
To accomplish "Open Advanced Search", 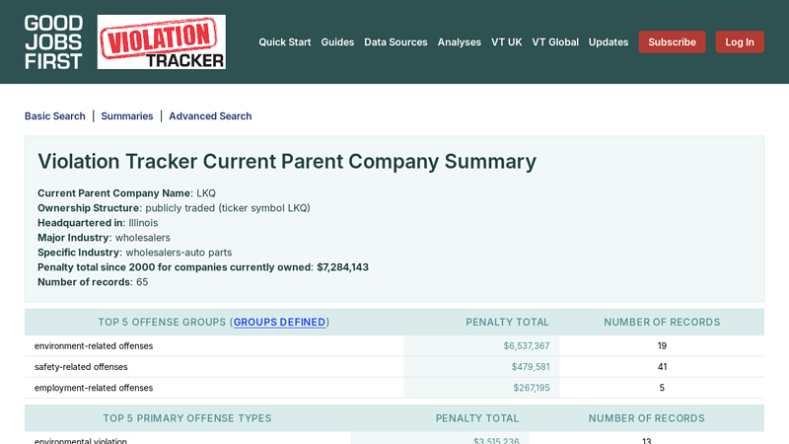I will click(x=210, y=116).
